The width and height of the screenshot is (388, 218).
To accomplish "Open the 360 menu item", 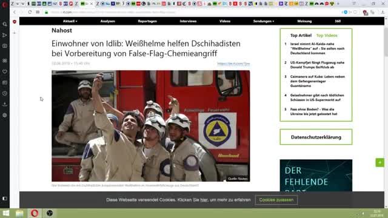I will [x=338, y=21].
